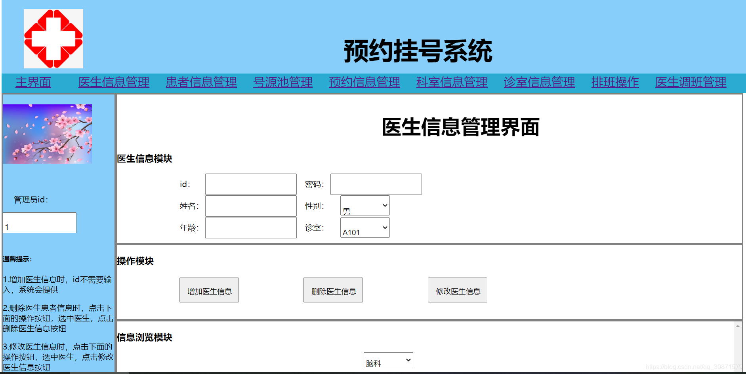Click the 管理员id input box
This screenshot has width=746, height=374.
coord(39,223)
